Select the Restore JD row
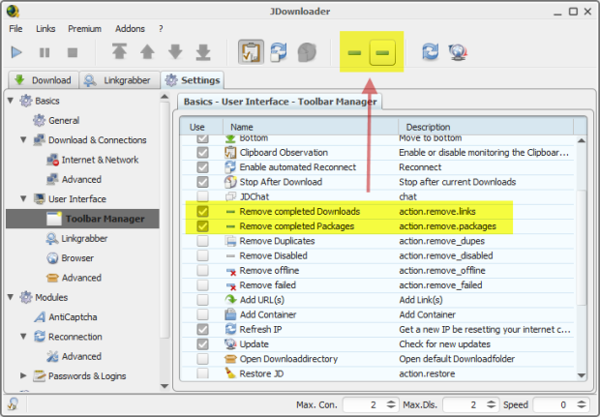Viewport: 600px width, 417px height. 376,373
